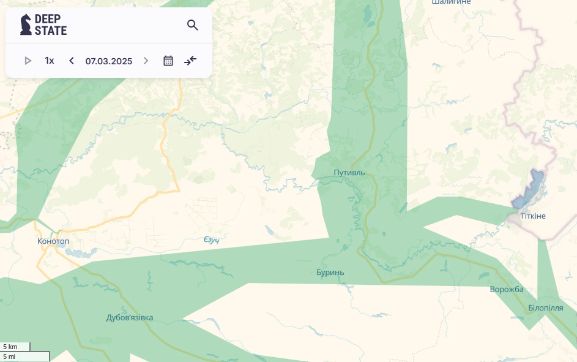This screenshot has width=577, height=362.
Task: Open the calendar date picker
Action: click(168, 61)
